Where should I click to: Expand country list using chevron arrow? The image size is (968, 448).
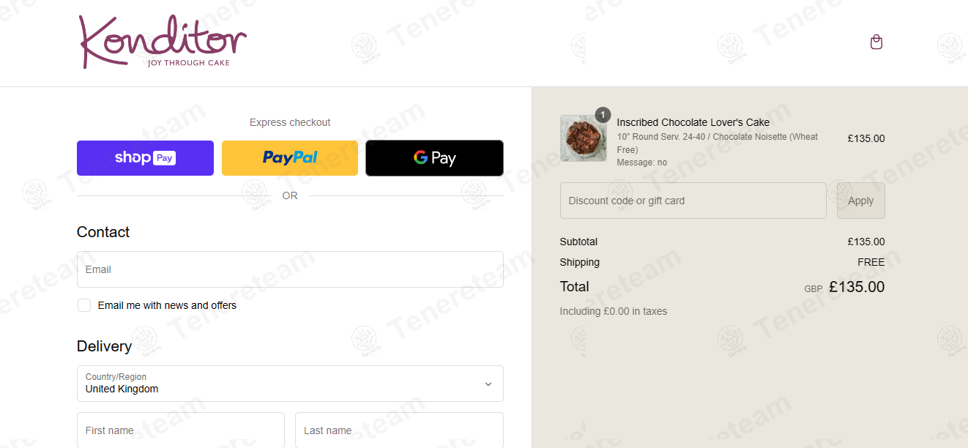point(488,384)
